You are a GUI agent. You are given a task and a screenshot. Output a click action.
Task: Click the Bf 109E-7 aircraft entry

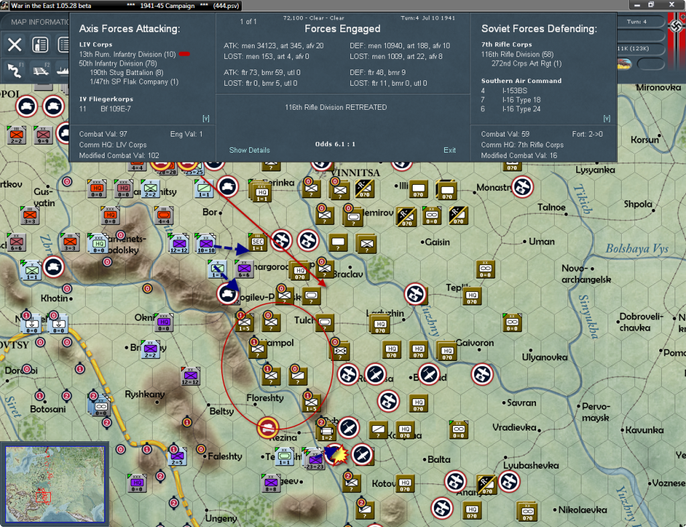tap(105, 109)
